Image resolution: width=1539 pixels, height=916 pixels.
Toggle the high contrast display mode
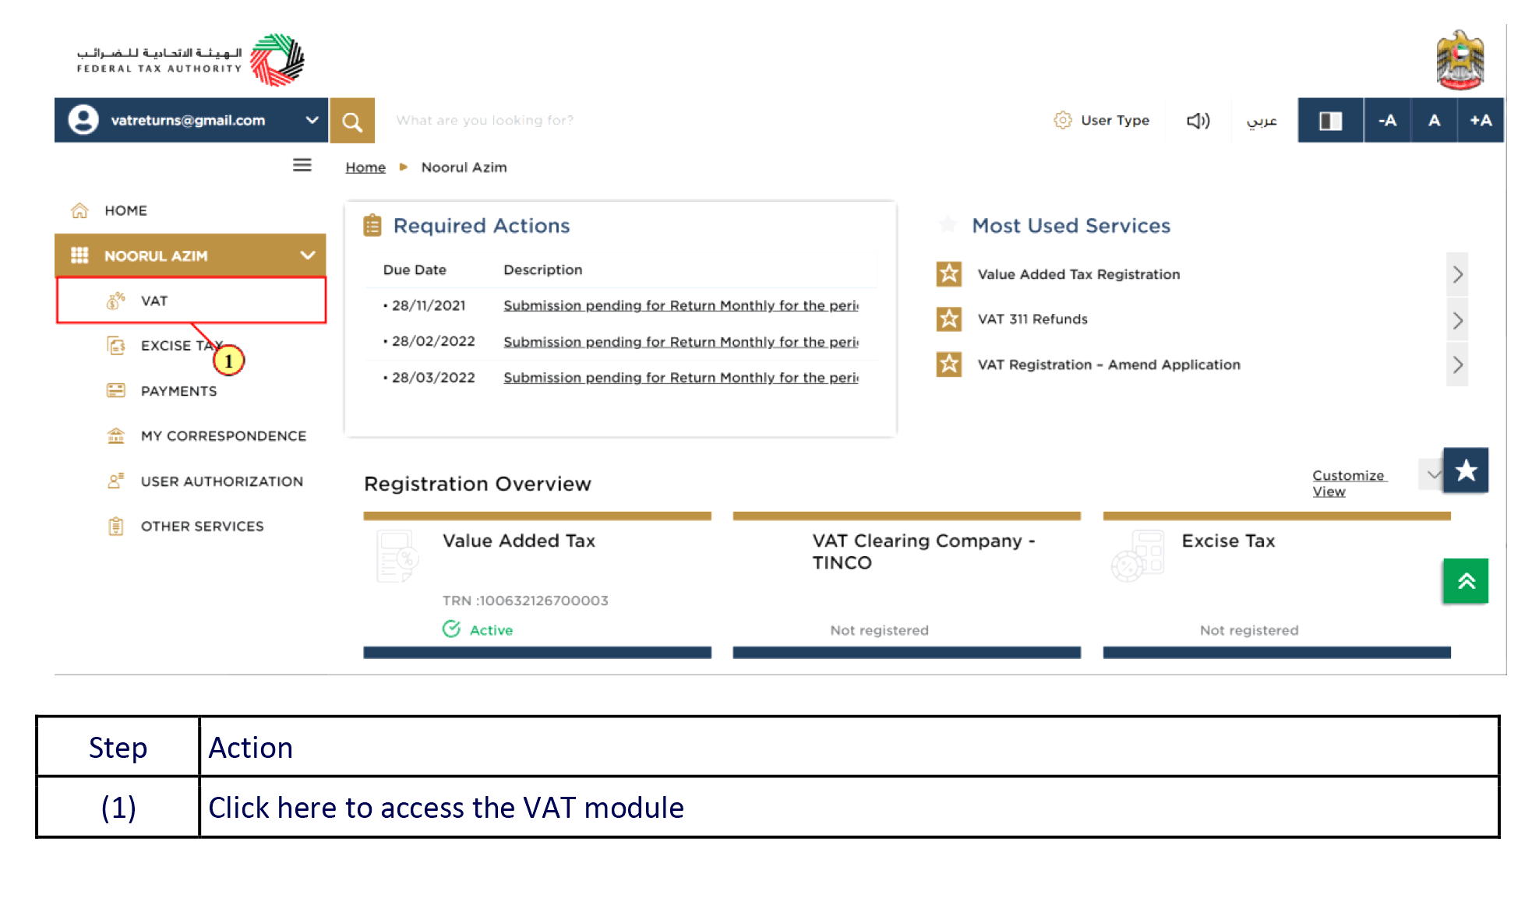[x=1330, y=120]
